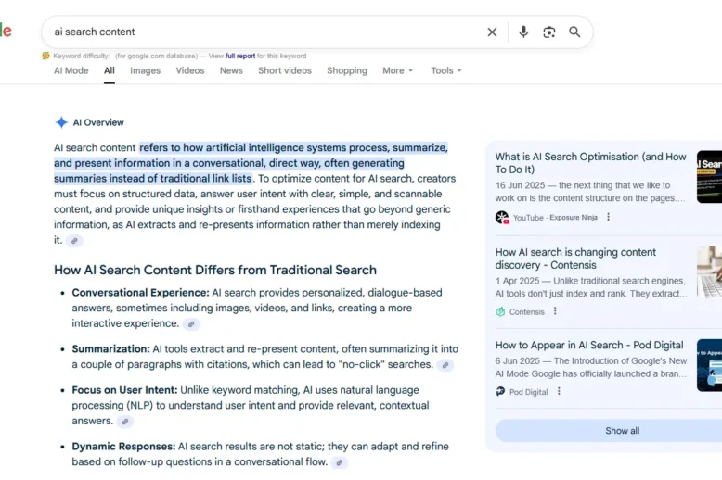Start voice search with microphone icon
Screen dimensions: 722x480
[x=523, y=32]
